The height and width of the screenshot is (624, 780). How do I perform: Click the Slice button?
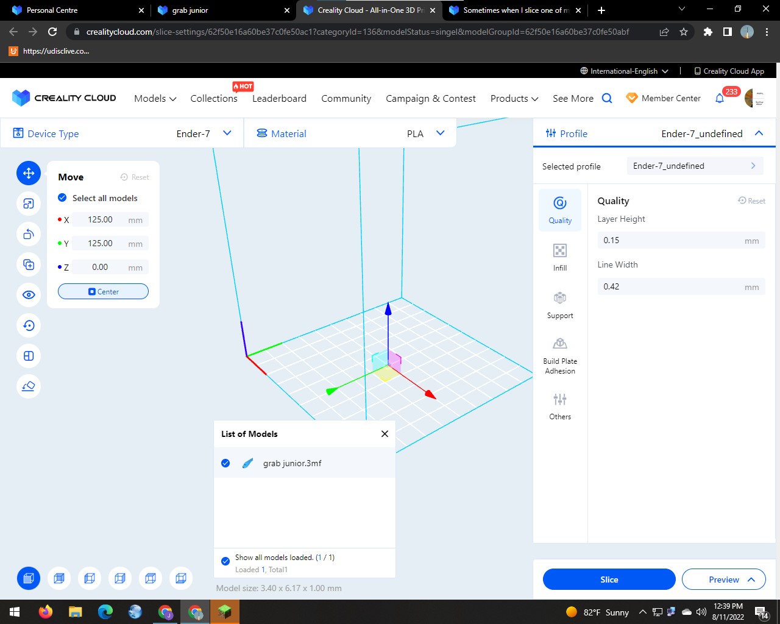tap(608, 579)
